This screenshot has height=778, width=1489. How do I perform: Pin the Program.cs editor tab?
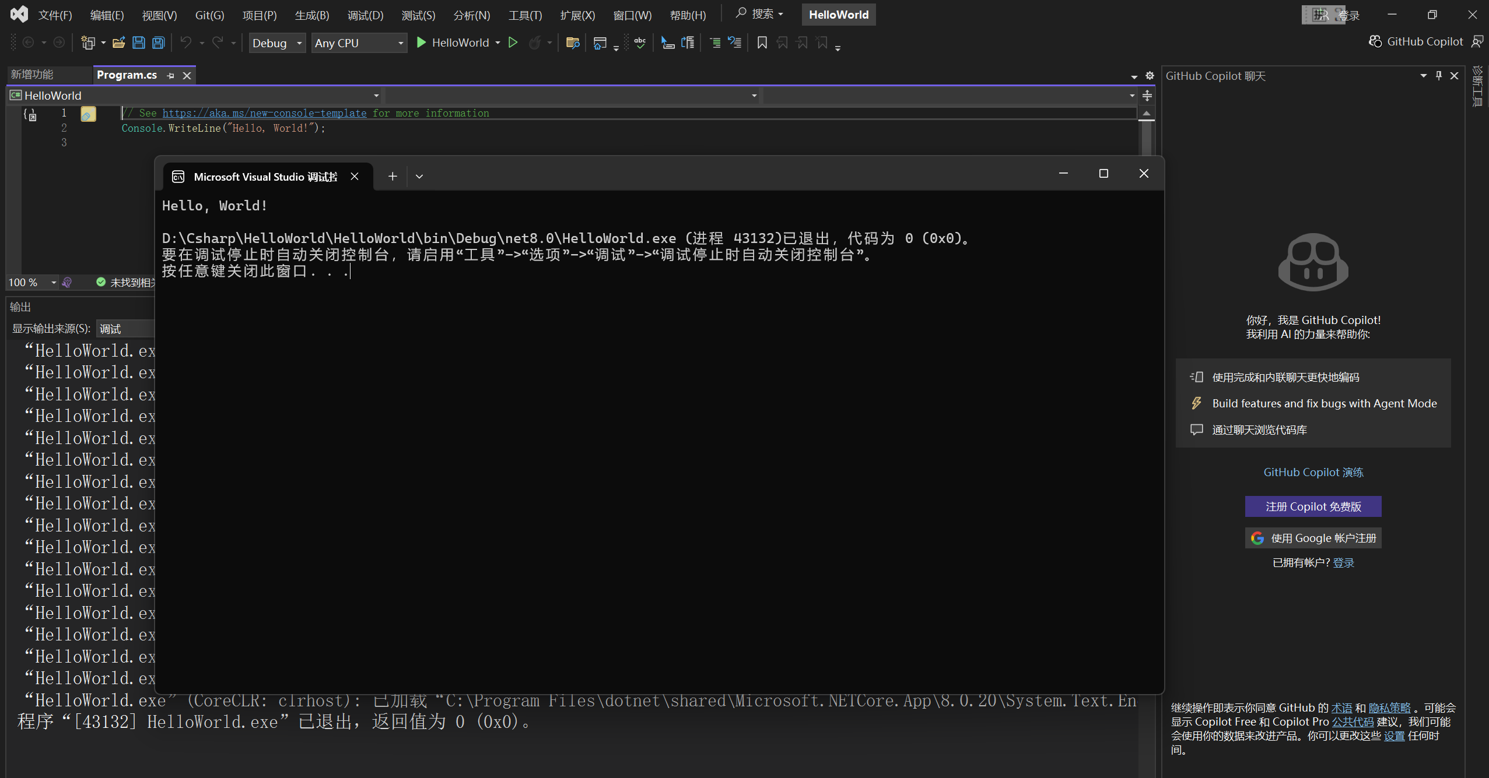[170, 75]
